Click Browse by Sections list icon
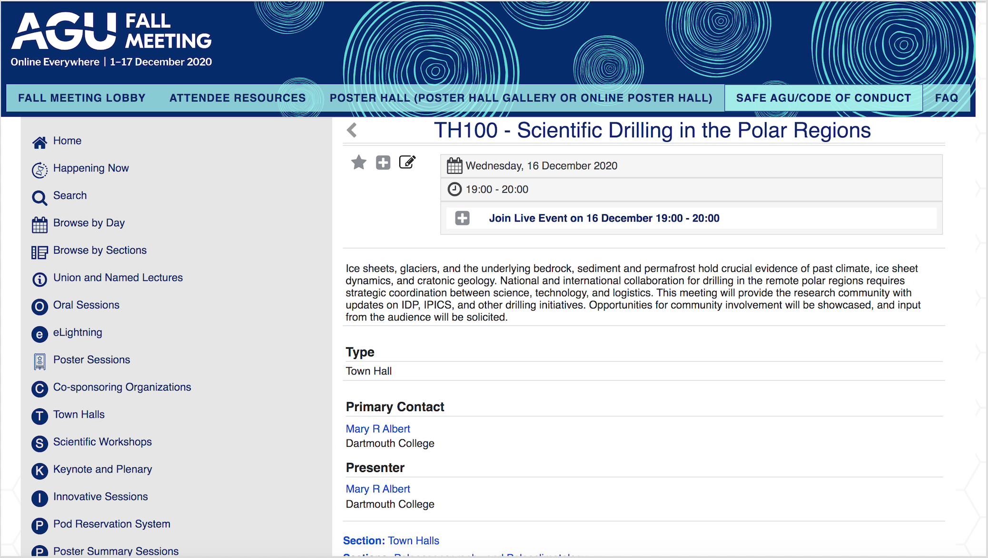The image size is (988, 558). point(40,252)
